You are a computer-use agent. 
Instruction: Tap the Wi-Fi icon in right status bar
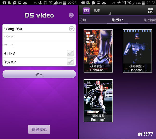coord(129,3)
